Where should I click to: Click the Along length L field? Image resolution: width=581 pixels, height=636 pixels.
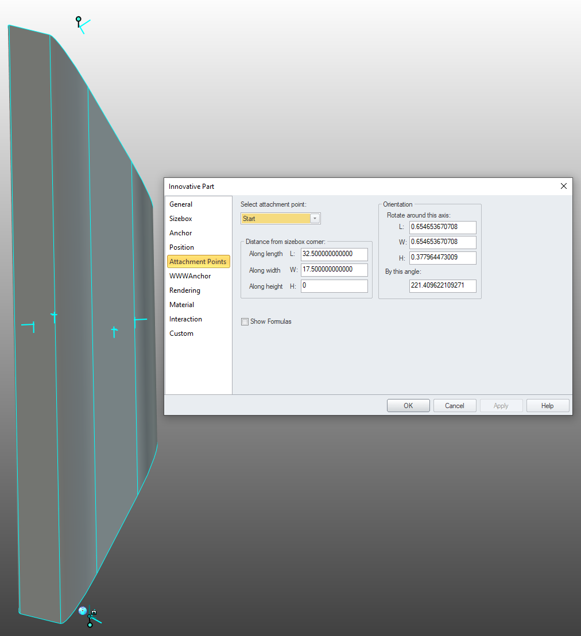[x=334, y=254]
